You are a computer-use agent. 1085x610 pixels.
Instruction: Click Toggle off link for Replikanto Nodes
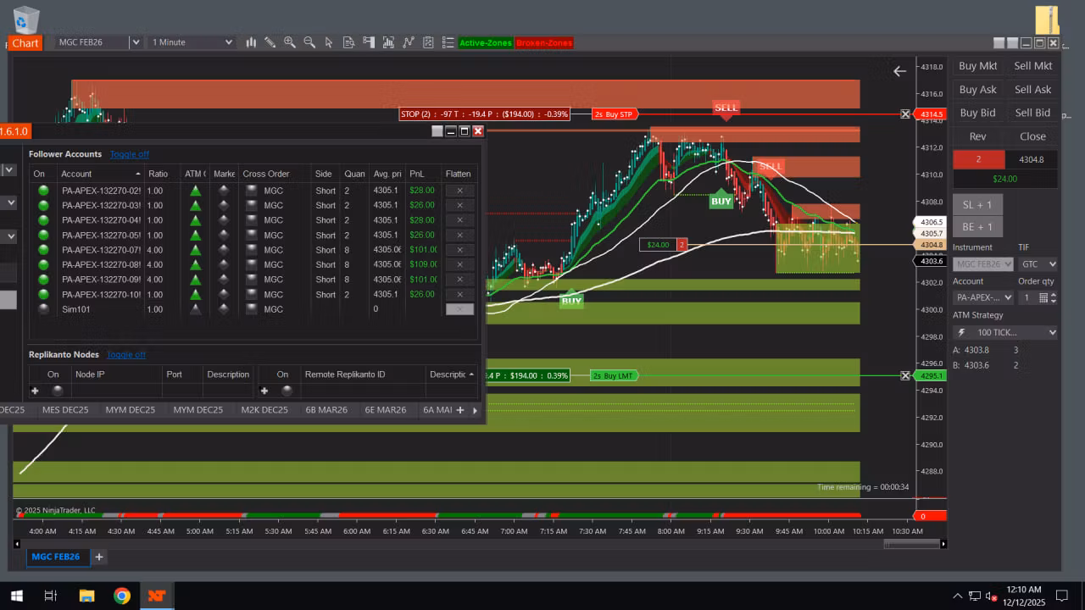[x=126, y=354]
